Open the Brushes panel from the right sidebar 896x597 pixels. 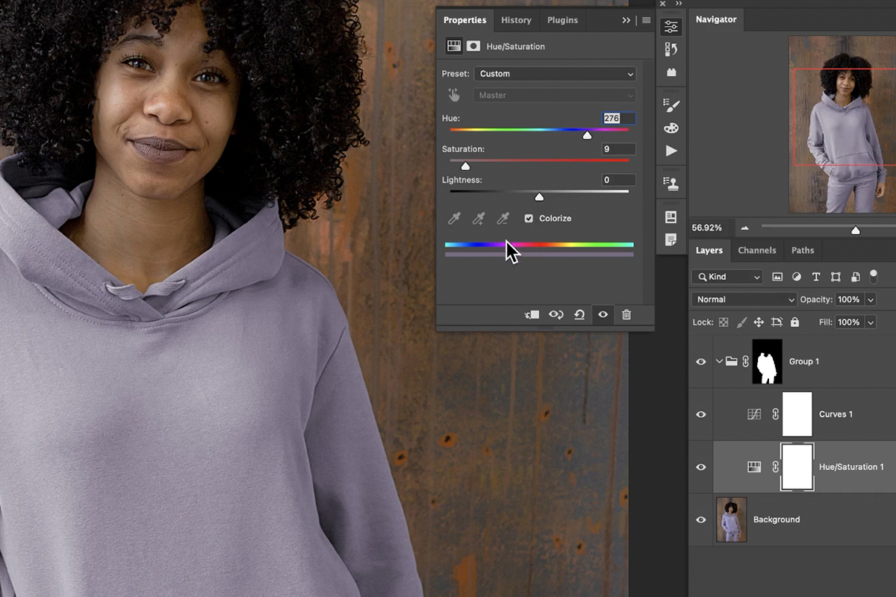[x=671, y=104]
